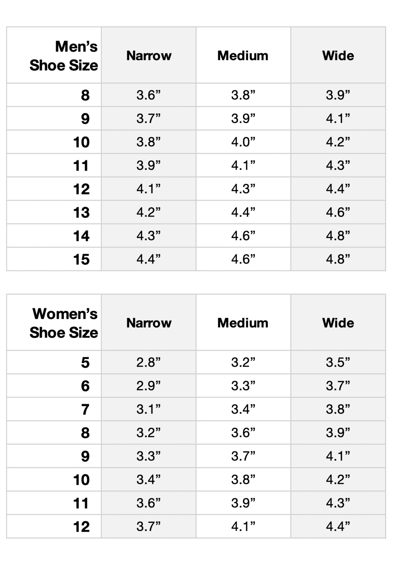Viewport: 395px width, 564px height.
Task: Select Men's size 10 Medium value 4.0”
Action: click(x=243, y=142)
